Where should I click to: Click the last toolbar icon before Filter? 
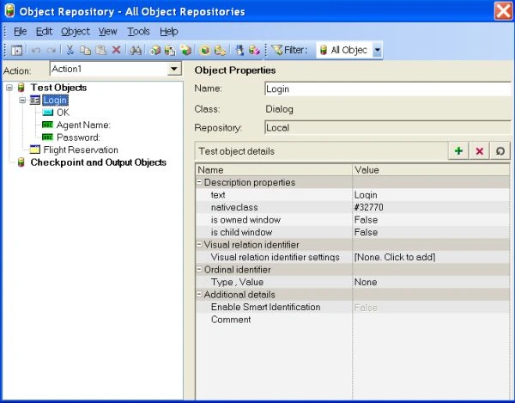pos(254,50)
